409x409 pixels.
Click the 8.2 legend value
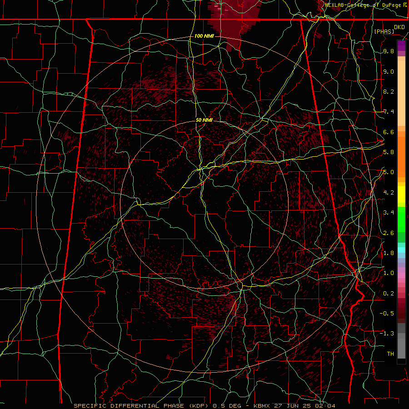click(389, 91)
